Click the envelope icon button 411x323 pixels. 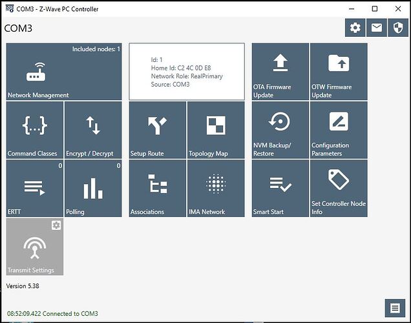377,28
